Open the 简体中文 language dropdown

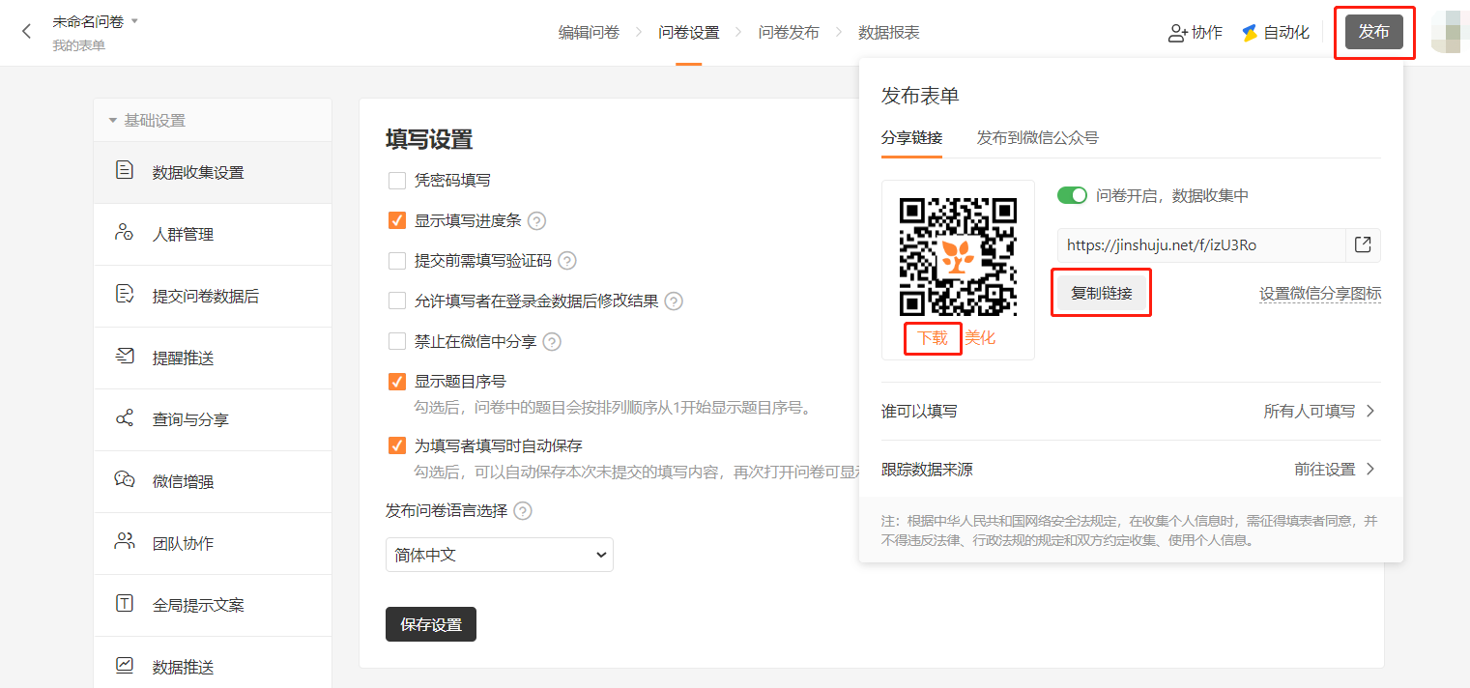499,555
